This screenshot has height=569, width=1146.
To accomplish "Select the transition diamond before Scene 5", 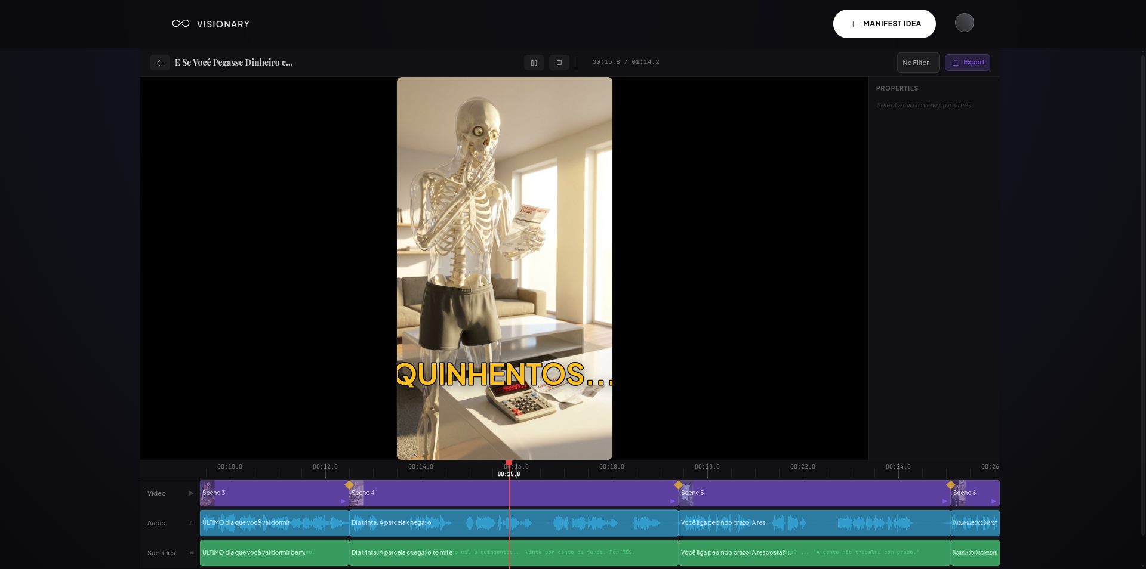I will (x=678, y=485).
